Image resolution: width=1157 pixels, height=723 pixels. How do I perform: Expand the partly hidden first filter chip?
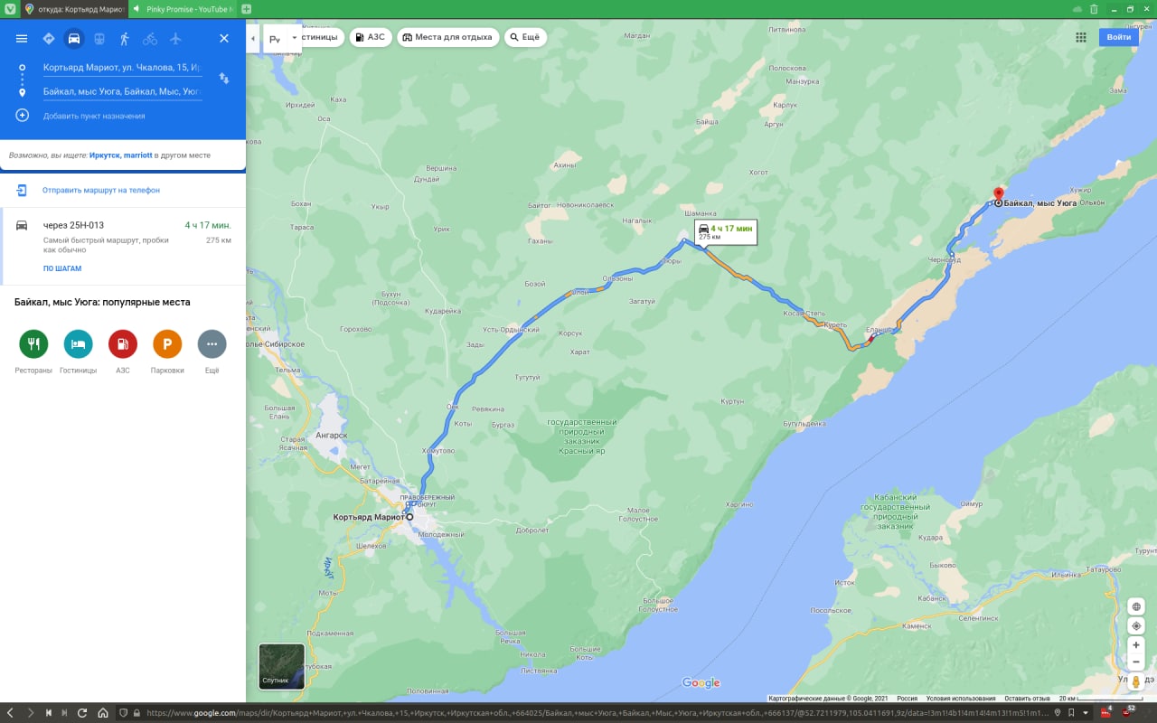pyautogui.click(x=318, y=37)
